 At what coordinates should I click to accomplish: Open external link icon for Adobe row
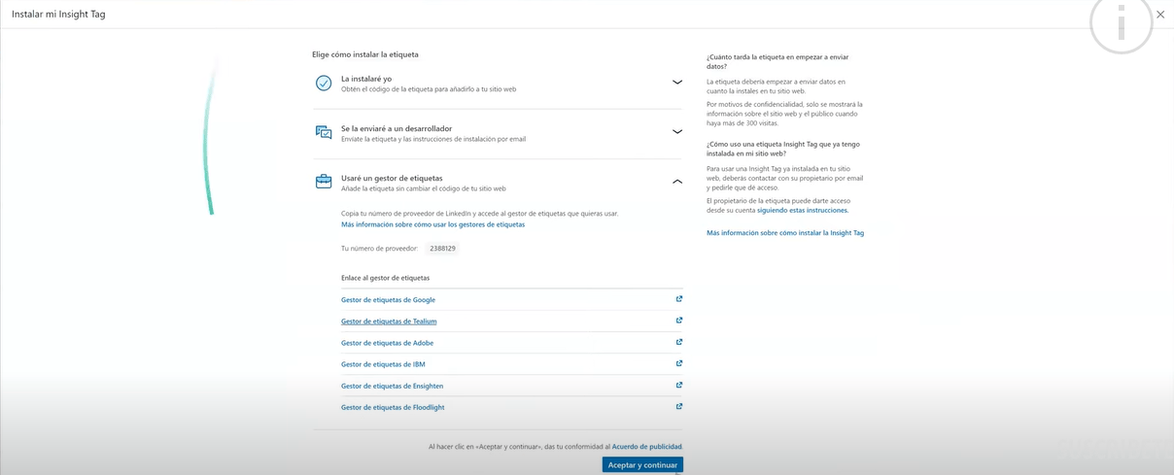click(679, 342)
